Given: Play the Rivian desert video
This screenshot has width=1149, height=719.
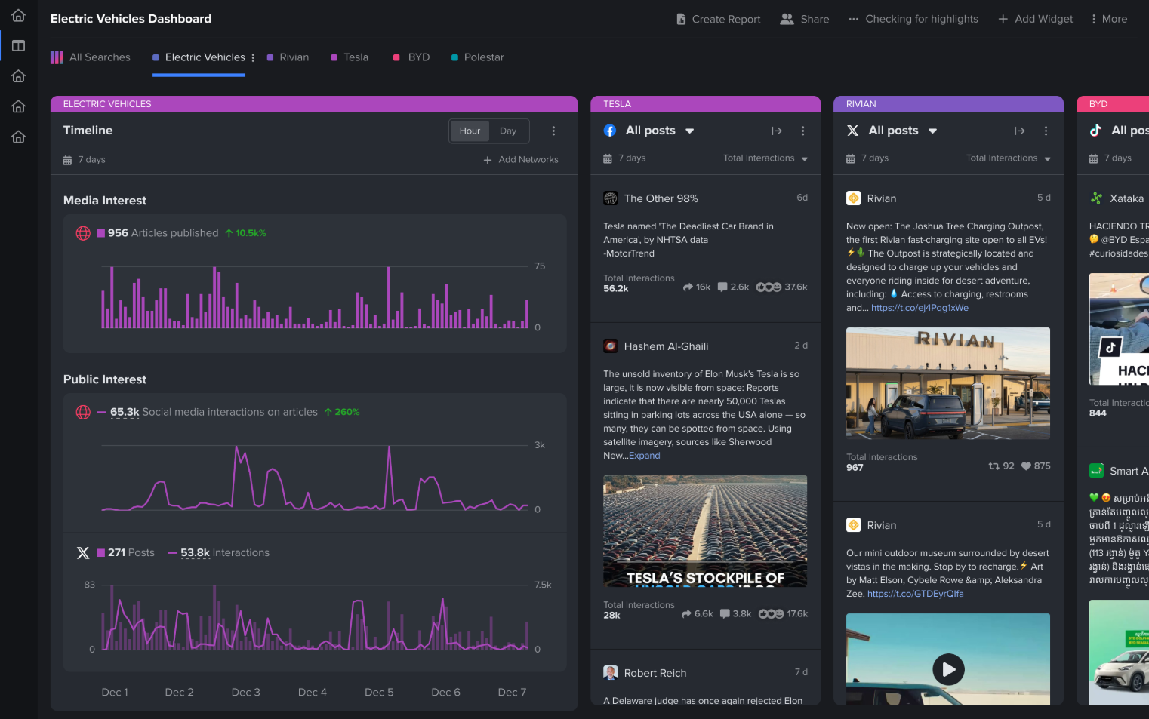Looking at the screenshot, I should [948, 668].
